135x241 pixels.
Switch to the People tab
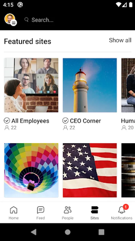(67, 213)
